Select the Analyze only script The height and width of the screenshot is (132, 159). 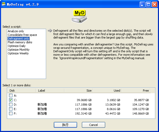point(16,31)
